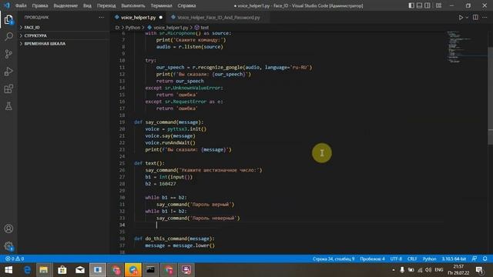Open the Выделение menu

[x=65, y=5]
